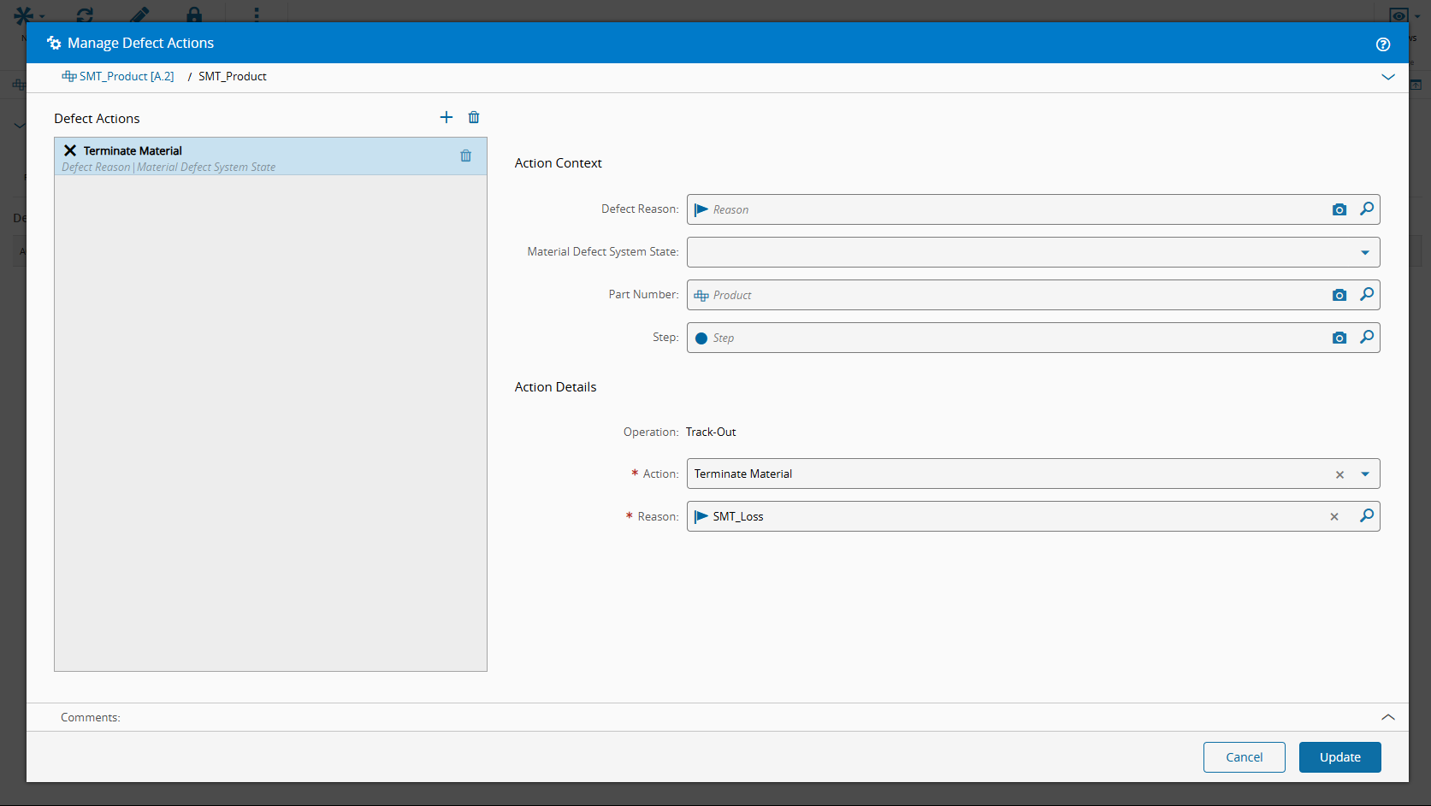Expand the breadcrumb header chevron
1431x806 pixels.
[x=1387, y=77]
